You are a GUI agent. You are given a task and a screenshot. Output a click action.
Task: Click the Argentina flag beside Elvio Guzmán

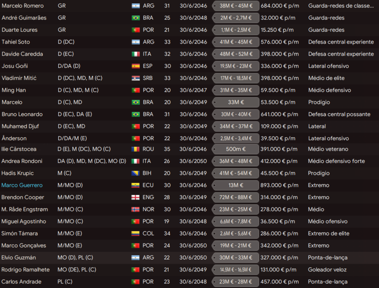click(135, 258)
